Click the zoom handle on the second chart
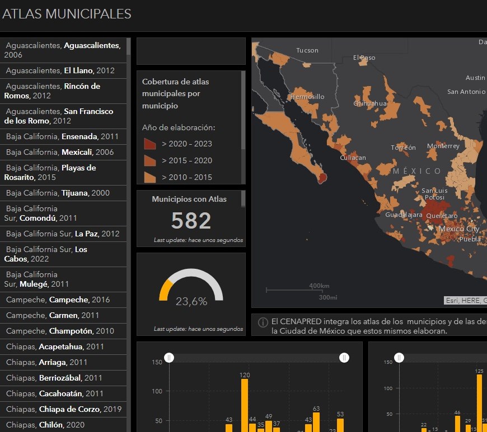 point(400,357)
